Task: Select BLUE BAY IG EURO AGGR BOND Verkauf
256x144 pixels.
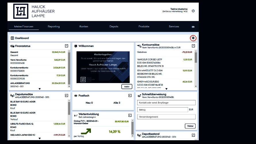Action: tap(38, 116)
